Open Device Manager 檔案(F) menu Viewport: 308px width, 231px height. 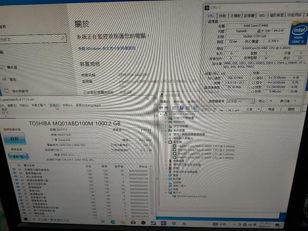click(165, 102)
